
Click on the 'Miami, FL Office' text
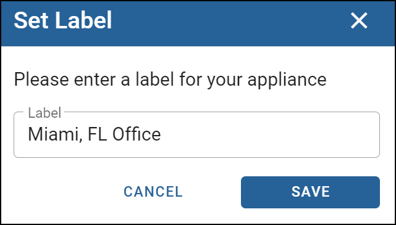94,134
